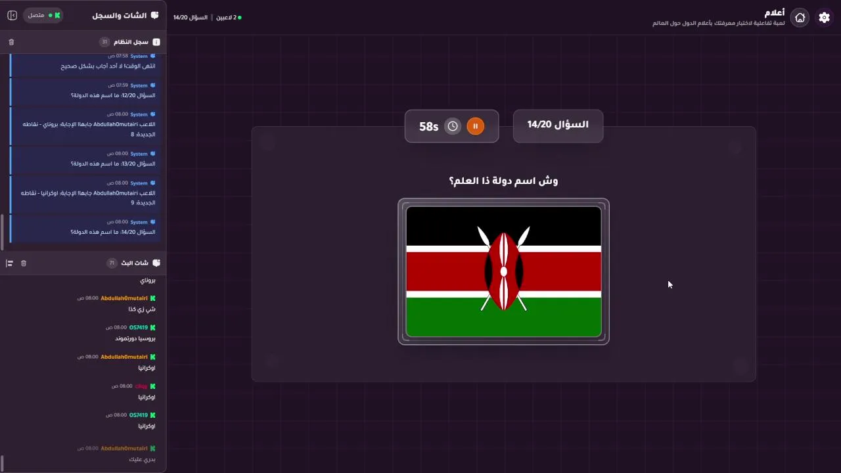This screenshot has width=841, height=473.
Task: Click the question text وش اسم دولة ذا العلم؟
Action: click(x=503, y=181)
